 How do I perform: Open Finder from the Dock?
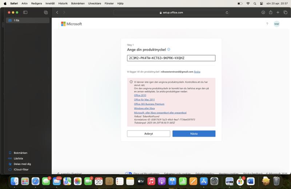click(x=15, y=181)
